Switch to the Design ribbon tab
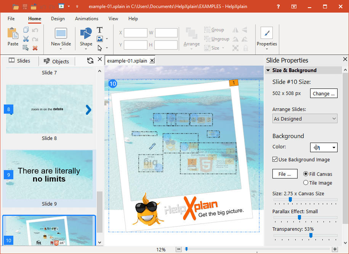 [x=58, y=19]
